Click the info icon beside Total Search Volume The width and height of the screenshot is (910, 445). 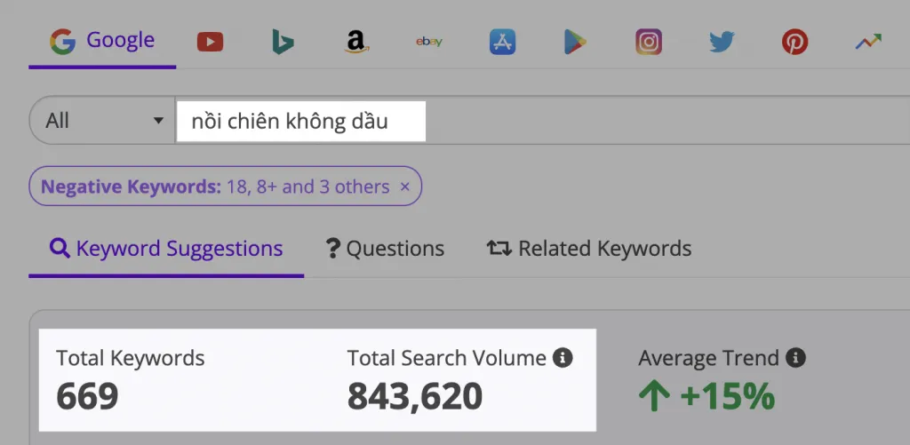pos(563,358)
